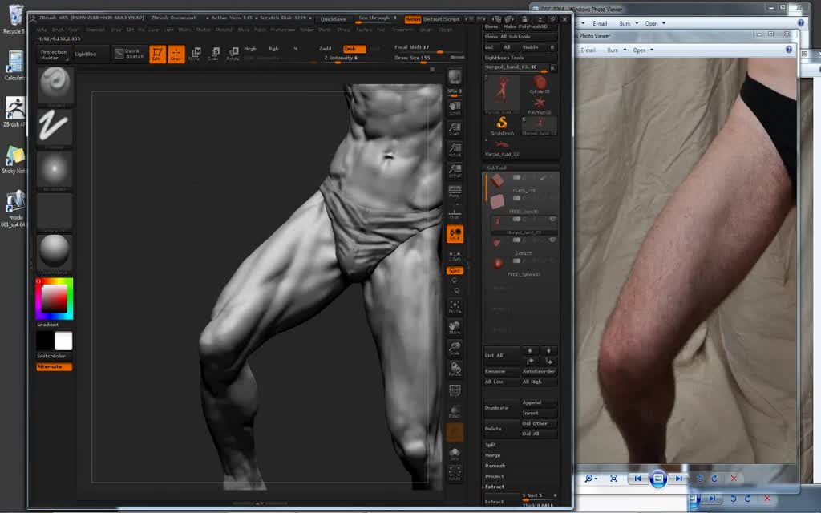This screenshot has height=513, width=821.
Task: Open the material sphere thumbnail
Action: coord(55,252)
